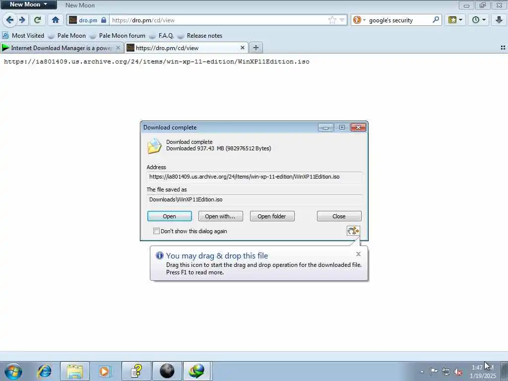This screenshot has width=508, height=381.
Task: Click the search magnifier icon
Action: (x=436, y=20)
